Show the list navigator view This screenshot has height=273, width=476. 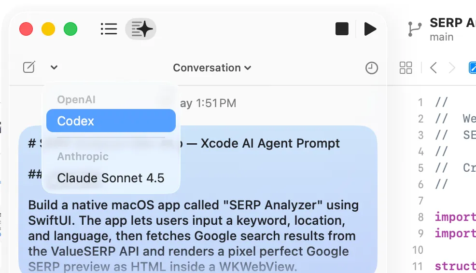[109, 29]
